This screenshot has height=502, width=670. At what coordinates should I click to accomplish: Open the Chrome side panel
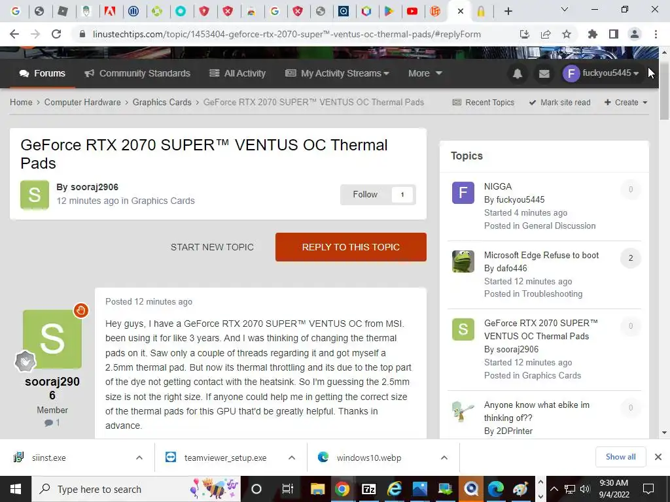pos(614,34)
